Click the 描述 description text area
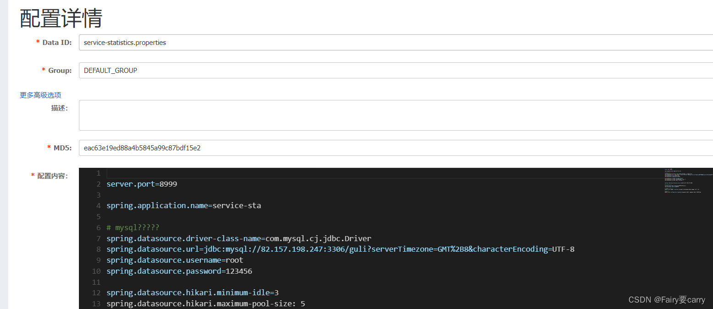Image resolution: width=713 pixels, height=309 pixels. tap(395, 115)
